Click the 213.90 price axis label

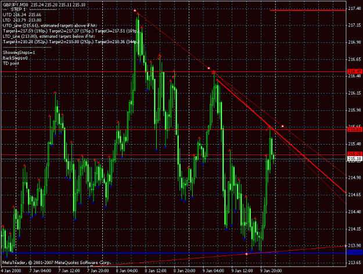point(354,246)
